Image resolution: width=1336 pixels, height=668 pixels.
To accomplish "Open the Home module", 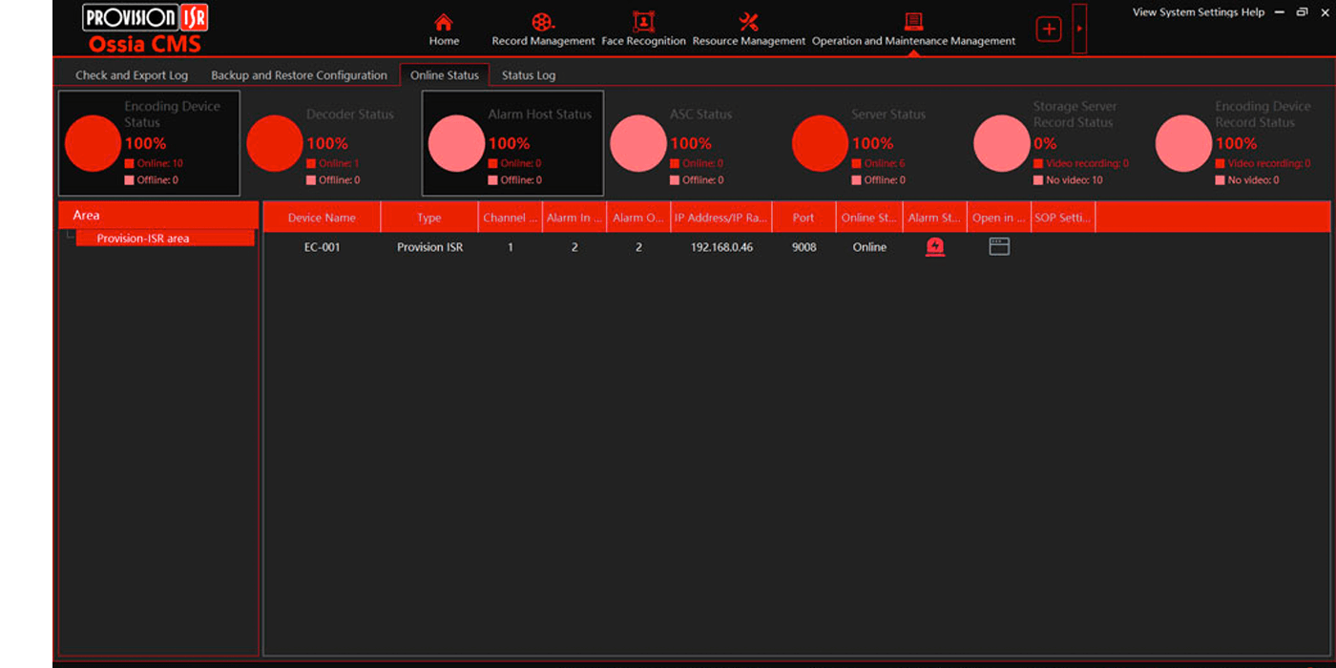I will 444,30.
